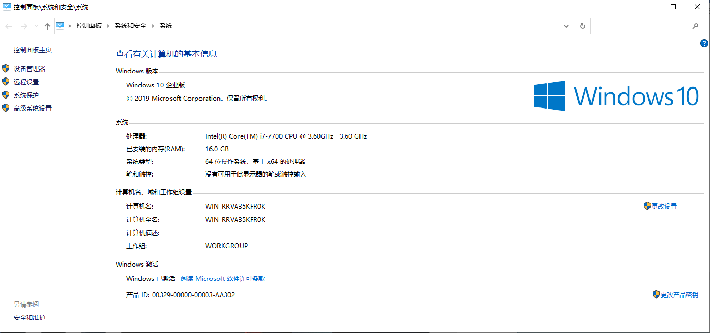
Task: Refresh the address bar location
Action: 582,26
